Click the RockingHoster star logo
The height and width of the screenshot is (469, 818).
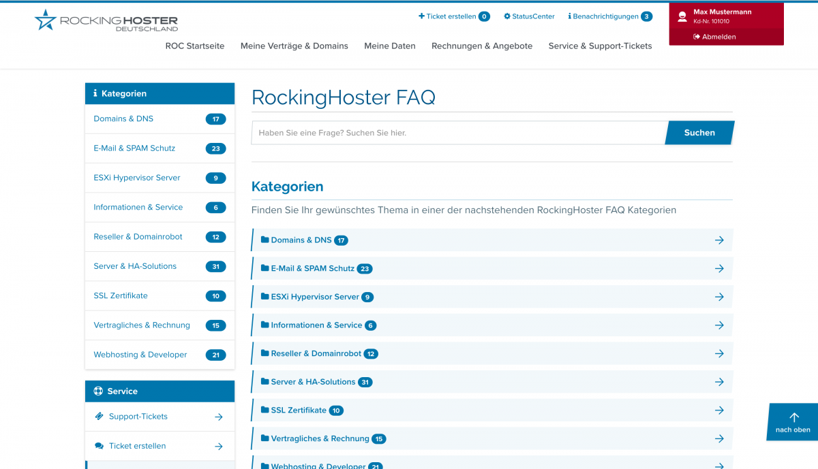coord(46,20)
